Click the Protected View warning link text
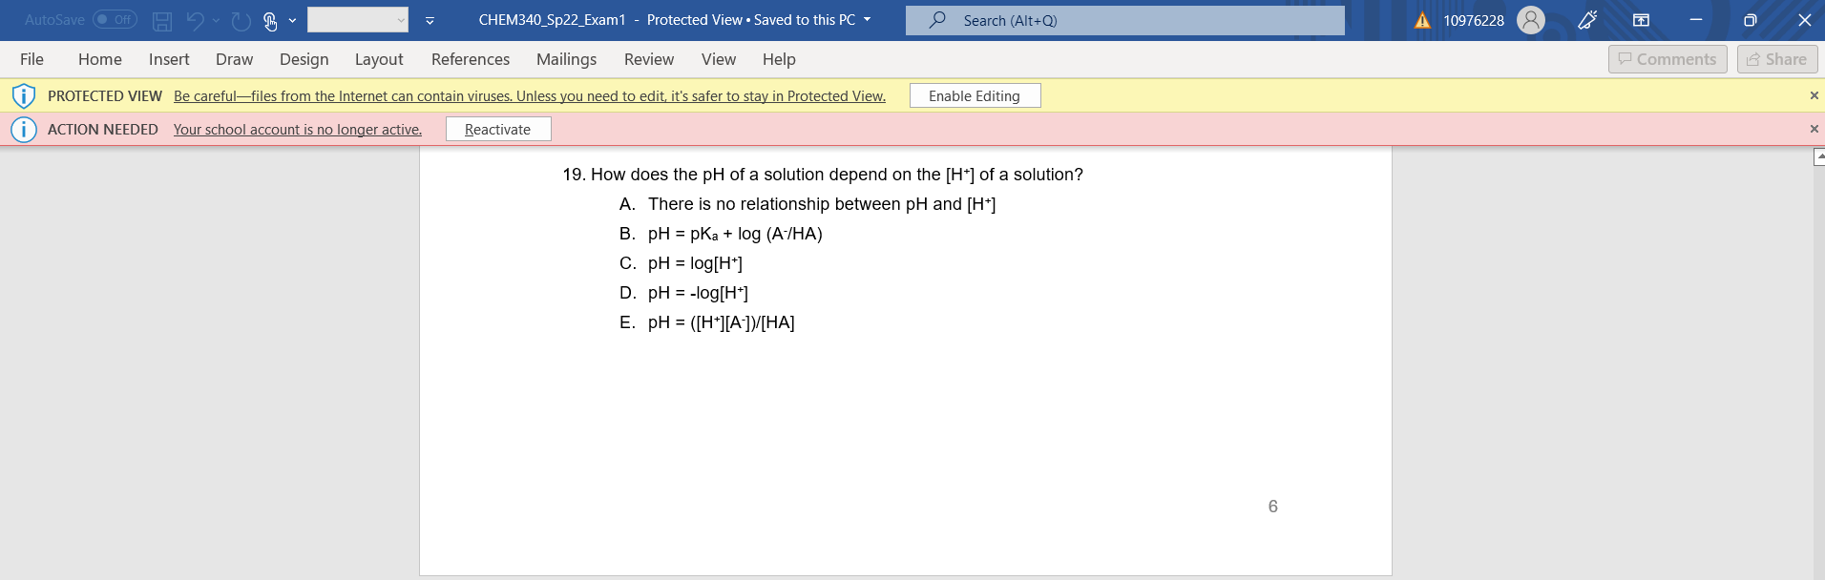Viewport: 1825px width, 580px height. [530, 96]
